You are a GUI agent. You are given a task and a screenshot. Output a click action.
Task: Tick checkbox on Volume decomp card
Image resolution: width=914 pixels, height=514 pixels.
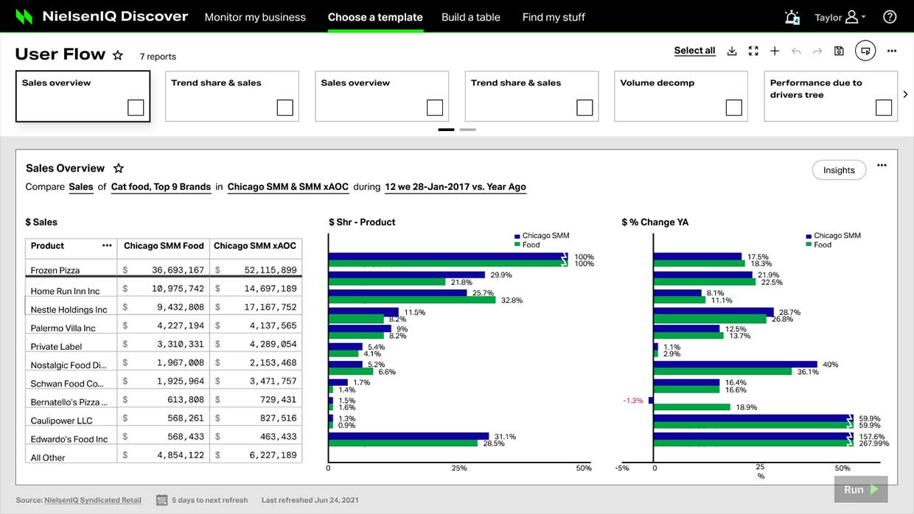(733, 108)
